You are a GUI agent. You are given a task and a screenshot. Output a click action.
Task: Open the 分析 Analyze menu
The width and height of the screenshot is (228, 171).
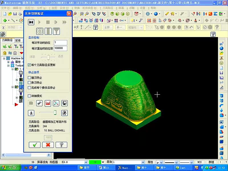(x=41, y=8)
